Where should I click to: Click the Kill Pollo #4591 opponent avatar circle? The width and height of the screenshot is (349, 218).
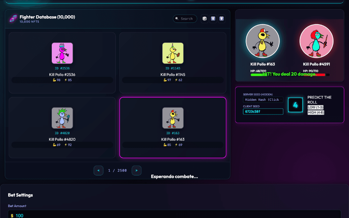tap(316, 41)
